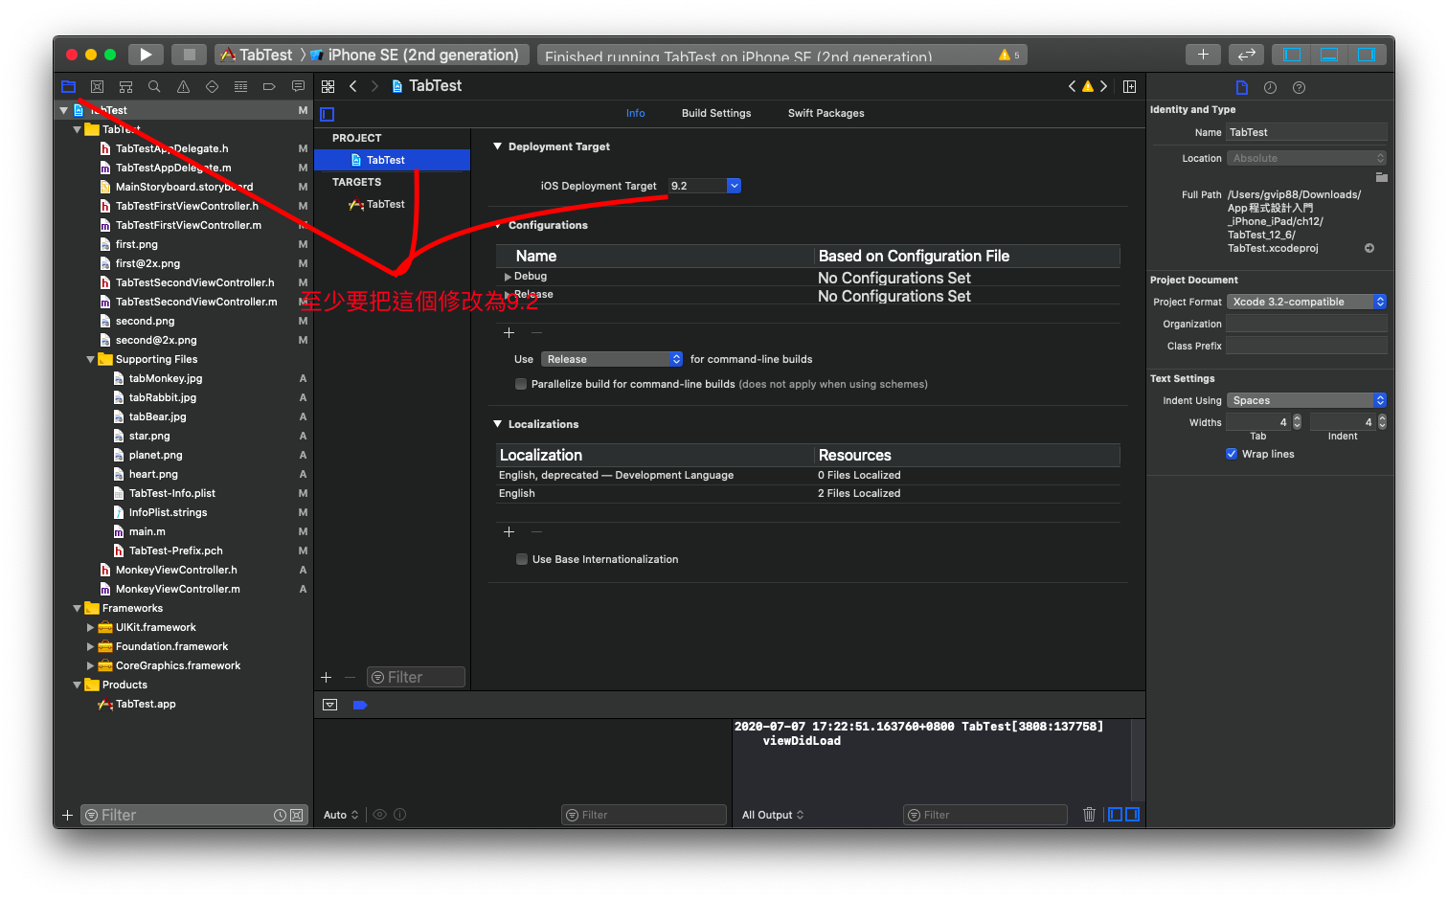Click the issue warning indicator in jump bar
The width and height of the screenshot is (1448, 899).
(1088, 86)
